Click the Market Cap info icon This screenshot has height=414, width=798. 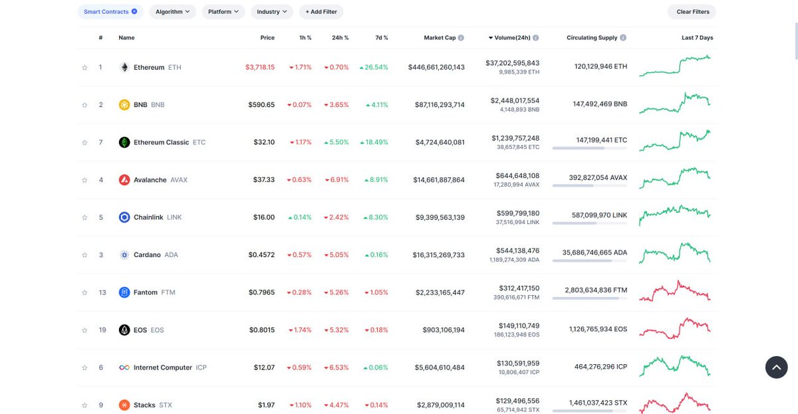pos(461,38)
